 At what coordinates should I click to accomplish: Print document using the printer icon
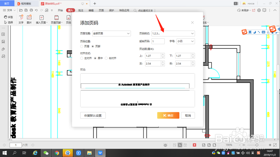pyautogui.click(x=31, y=10)
